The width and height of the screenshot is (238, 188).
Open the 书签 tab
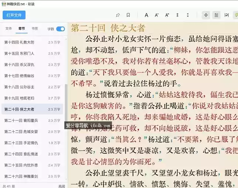(35, 28)
